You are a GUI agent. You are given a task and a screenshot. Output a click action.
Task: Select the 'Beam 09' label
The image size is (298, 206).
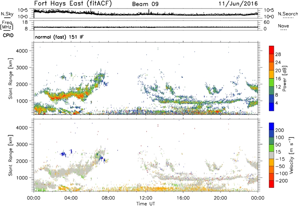145,4
